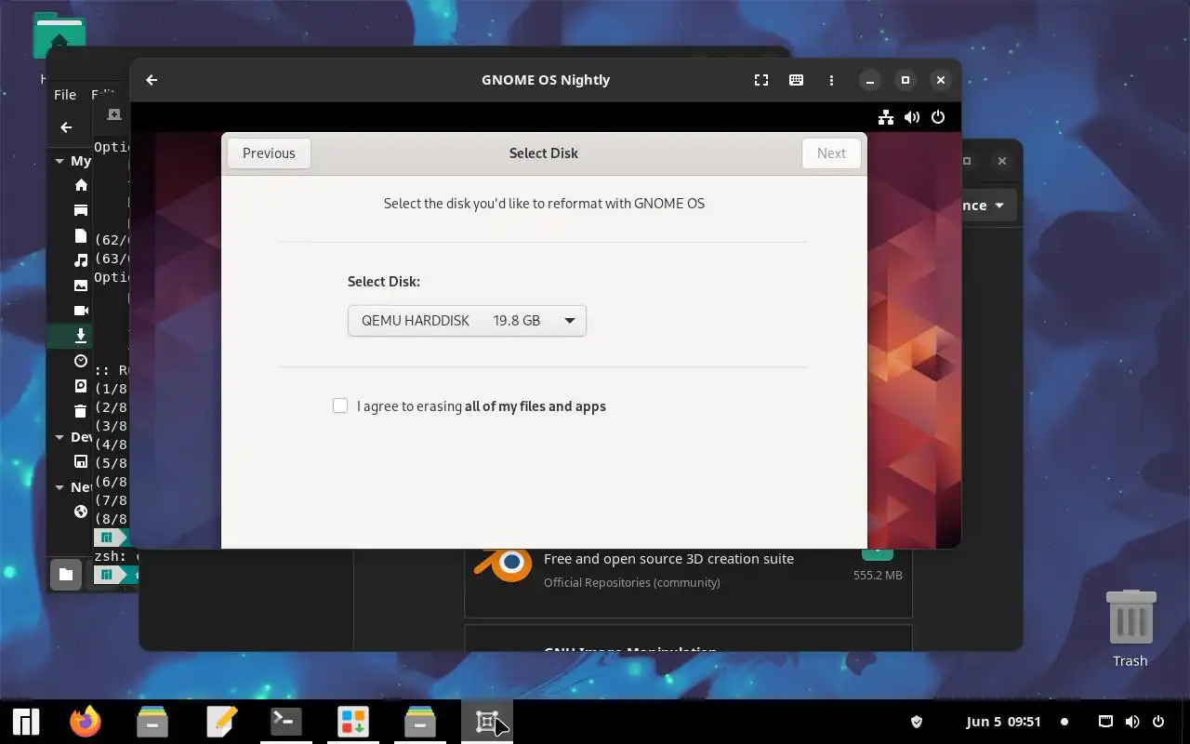
Task: Collapse the My Computer sidebar section
Action: pos(59,161)
